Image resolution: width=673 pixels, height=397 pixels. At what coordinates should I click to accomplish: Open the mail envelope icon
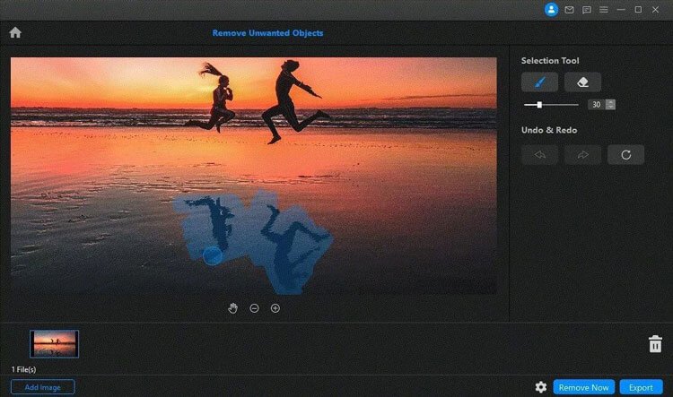[569, 10]
